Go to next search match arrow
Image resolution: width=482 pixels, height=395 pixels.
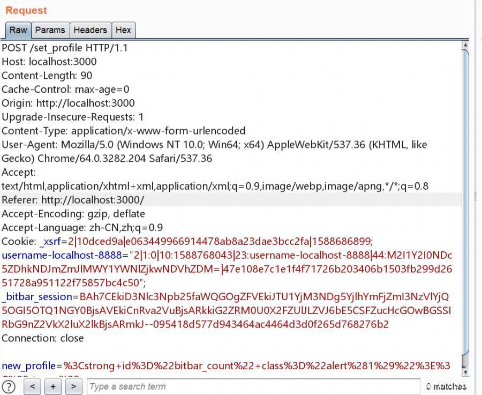coord(73,386)
